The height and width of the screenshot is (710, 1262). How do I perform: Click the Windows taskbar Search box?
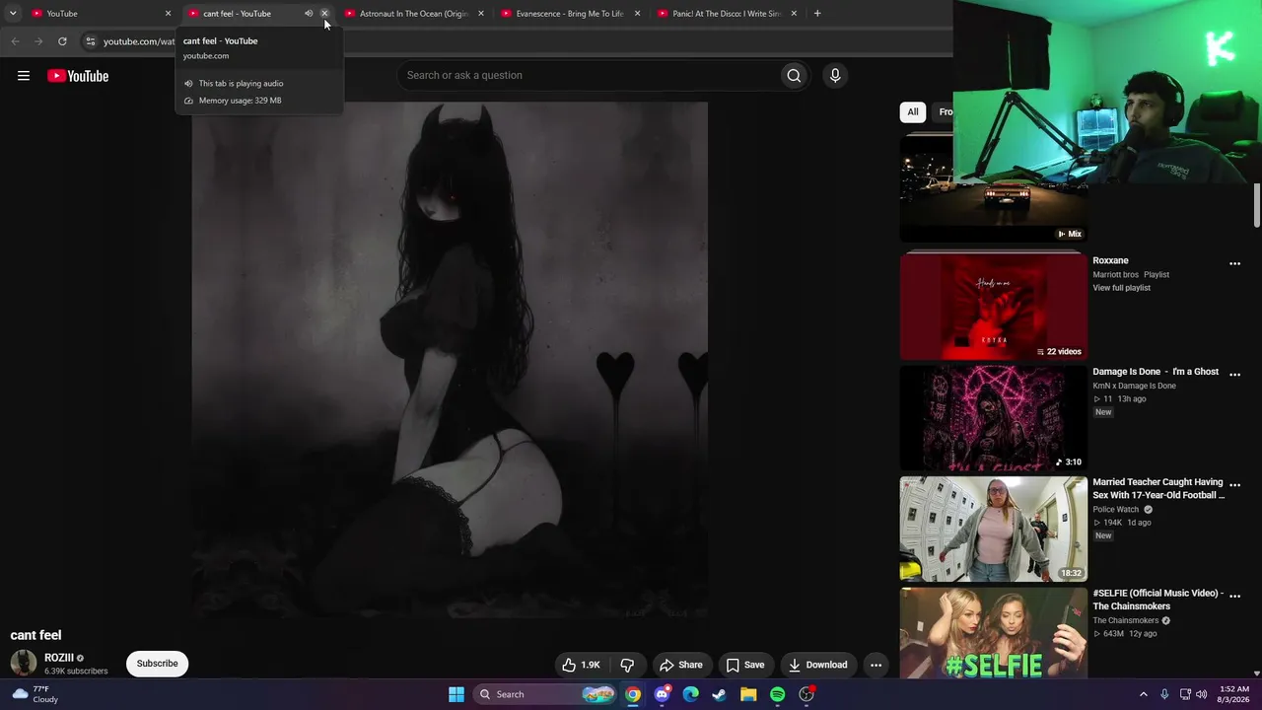(543, 694)
